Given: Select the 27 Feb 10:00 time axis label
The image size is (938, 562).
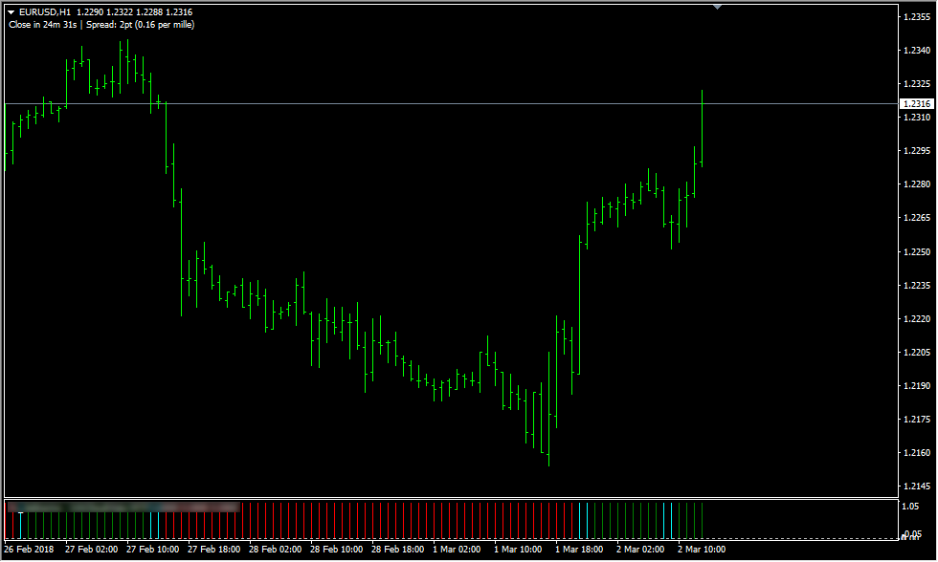Looking at the screenshot, I should coord(151,550).
